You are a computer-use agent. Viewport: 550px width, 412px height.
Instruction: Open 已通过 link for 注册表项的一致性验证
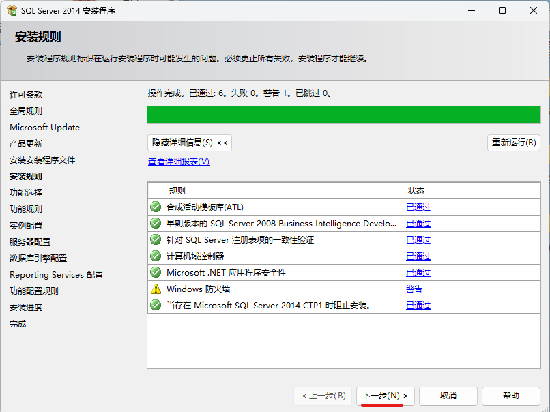point(418,240)
